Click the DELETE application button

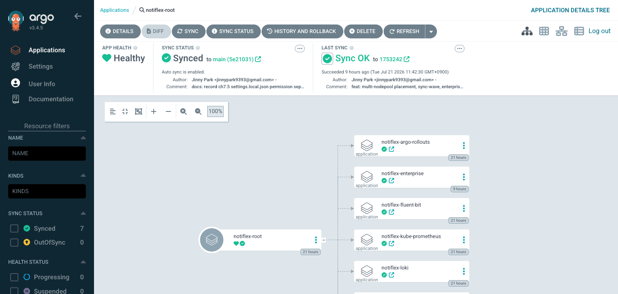(x=363, y=31)
